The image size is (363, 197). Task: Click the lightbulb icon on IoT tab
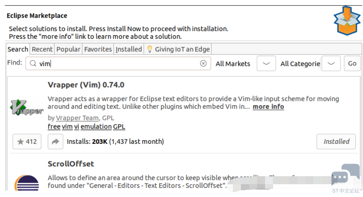(x=149, y=49)
